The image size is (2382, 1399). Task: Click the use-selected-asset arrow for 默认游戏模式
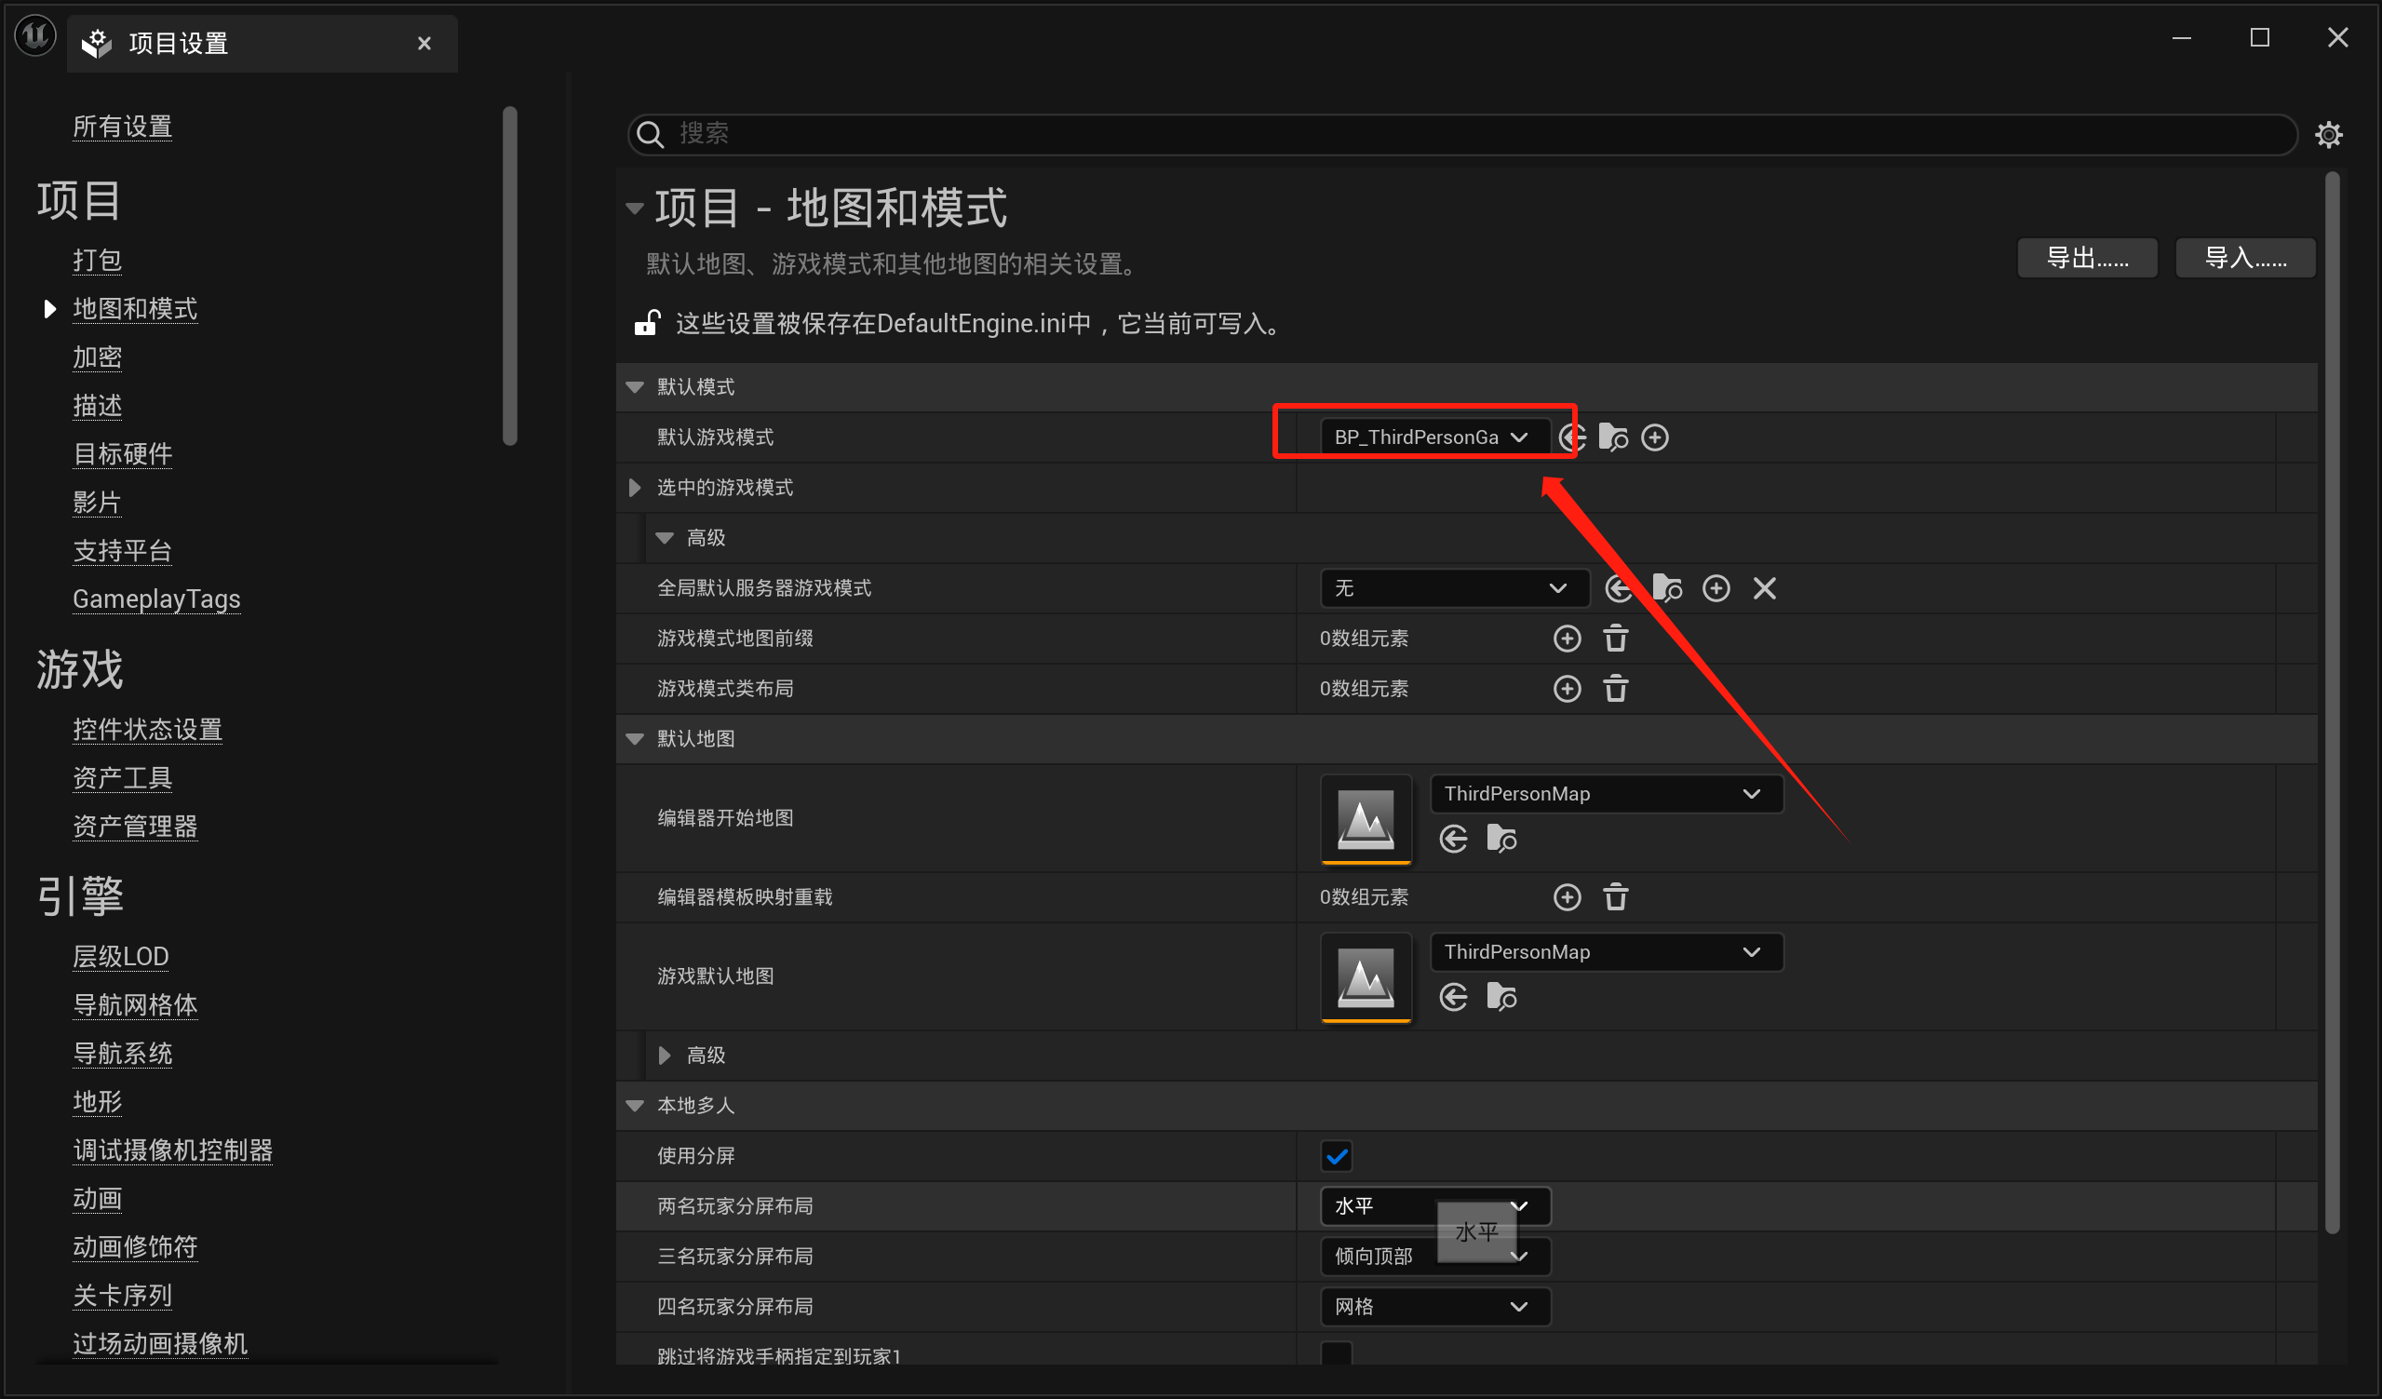coord(1573,437)
